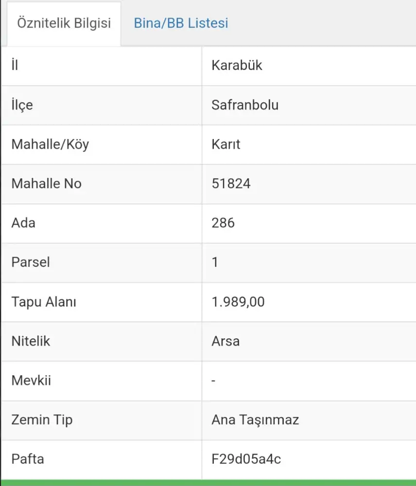Click the Tapu Alanı row label

(x=44, y=302)
